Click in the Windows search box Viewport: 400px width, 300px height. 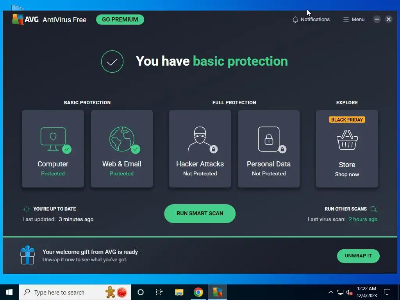click(x=75, y=292)
